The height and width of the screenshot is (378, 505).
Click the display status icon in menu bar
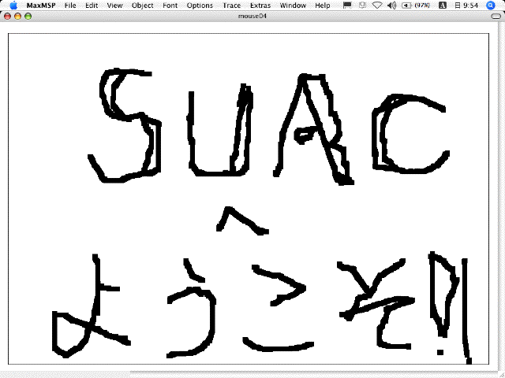pos(347,6)
